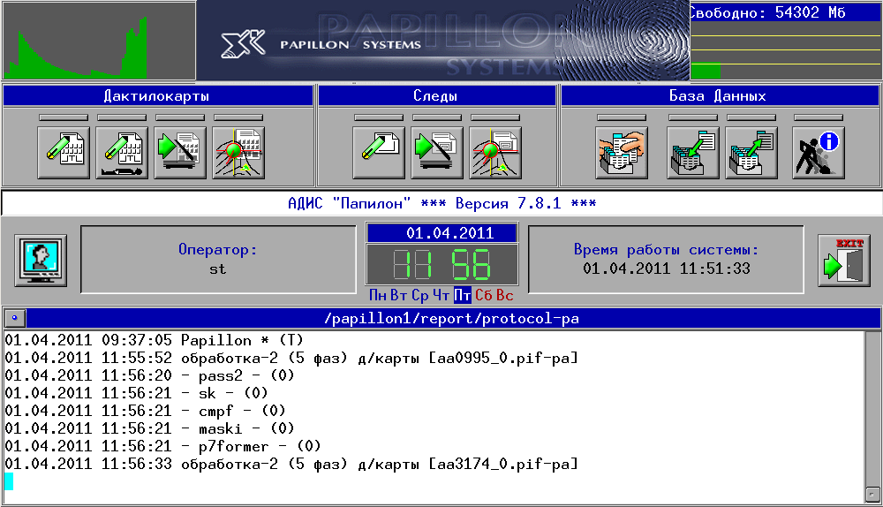Click the digital clock showing 11 56
The height and width of the screenshot is (507, 883).
click(x=442, y=264)
